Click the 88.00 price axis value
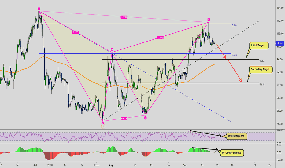The width and height of the screenshot is (285, 168). pos(280,111)
